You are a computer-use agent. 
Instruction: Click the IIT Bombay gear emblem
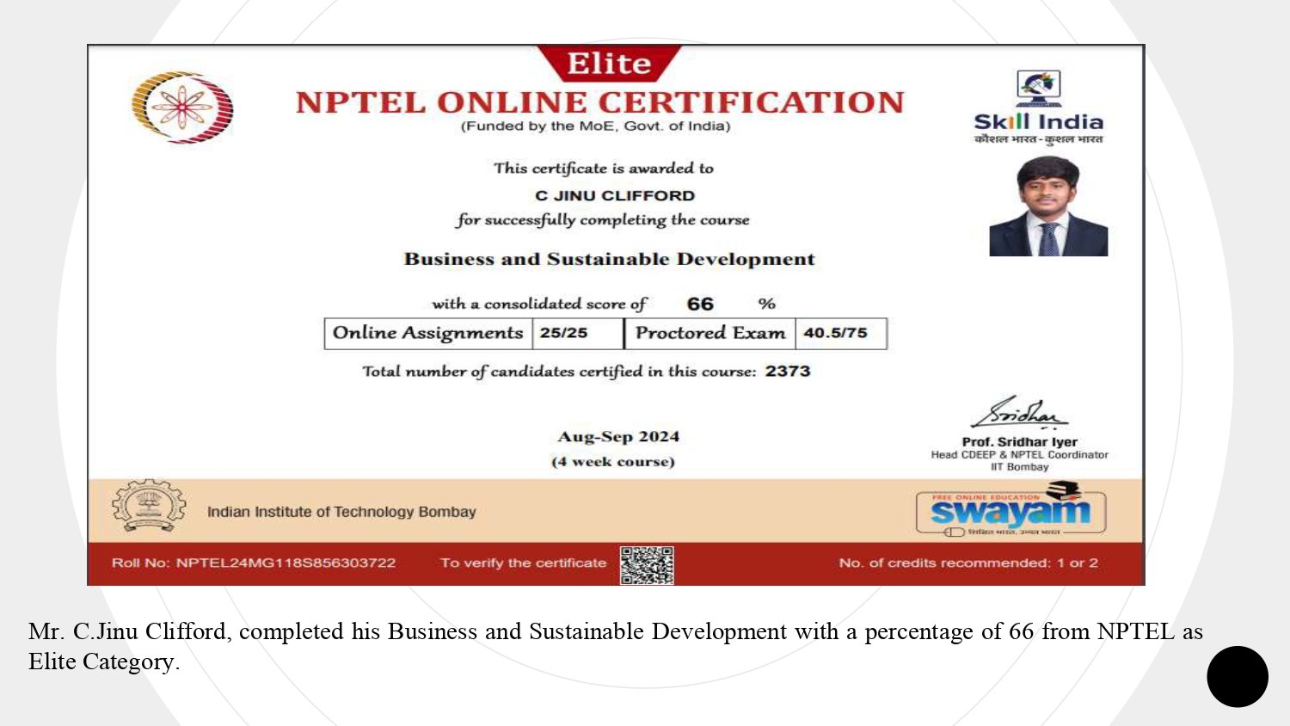[149, 507]
